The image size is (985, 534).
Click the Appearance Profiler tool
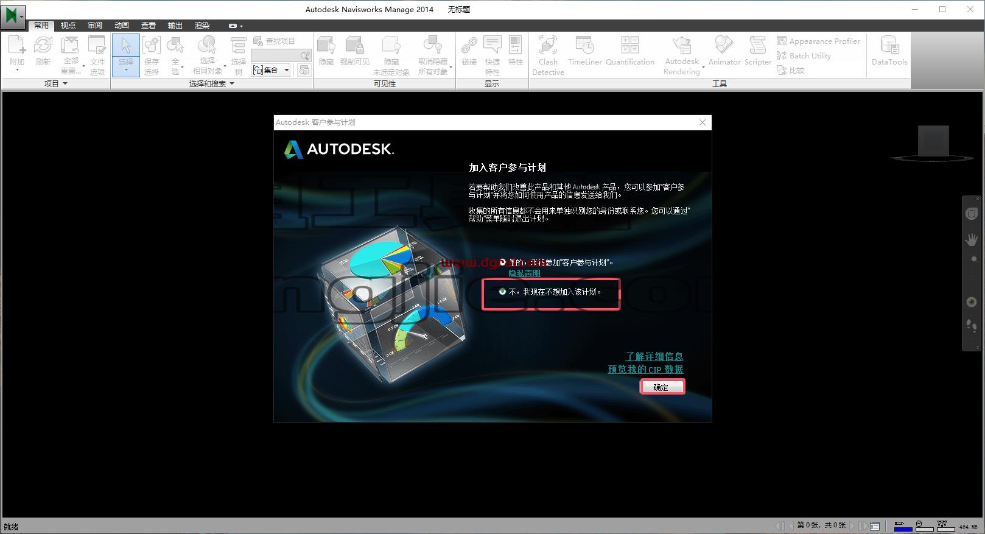click(x=818, y=41)
